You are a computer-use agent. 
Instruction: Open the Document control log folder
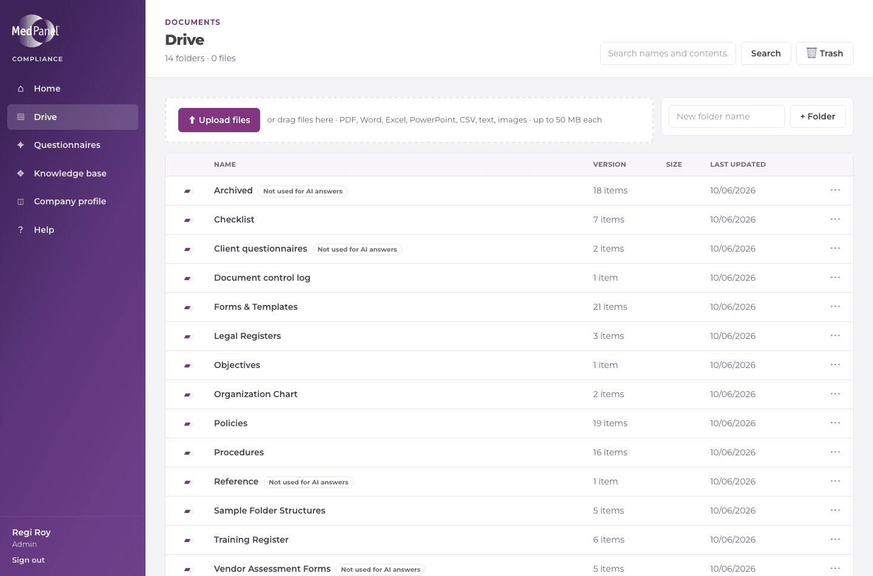click(262, 278)
